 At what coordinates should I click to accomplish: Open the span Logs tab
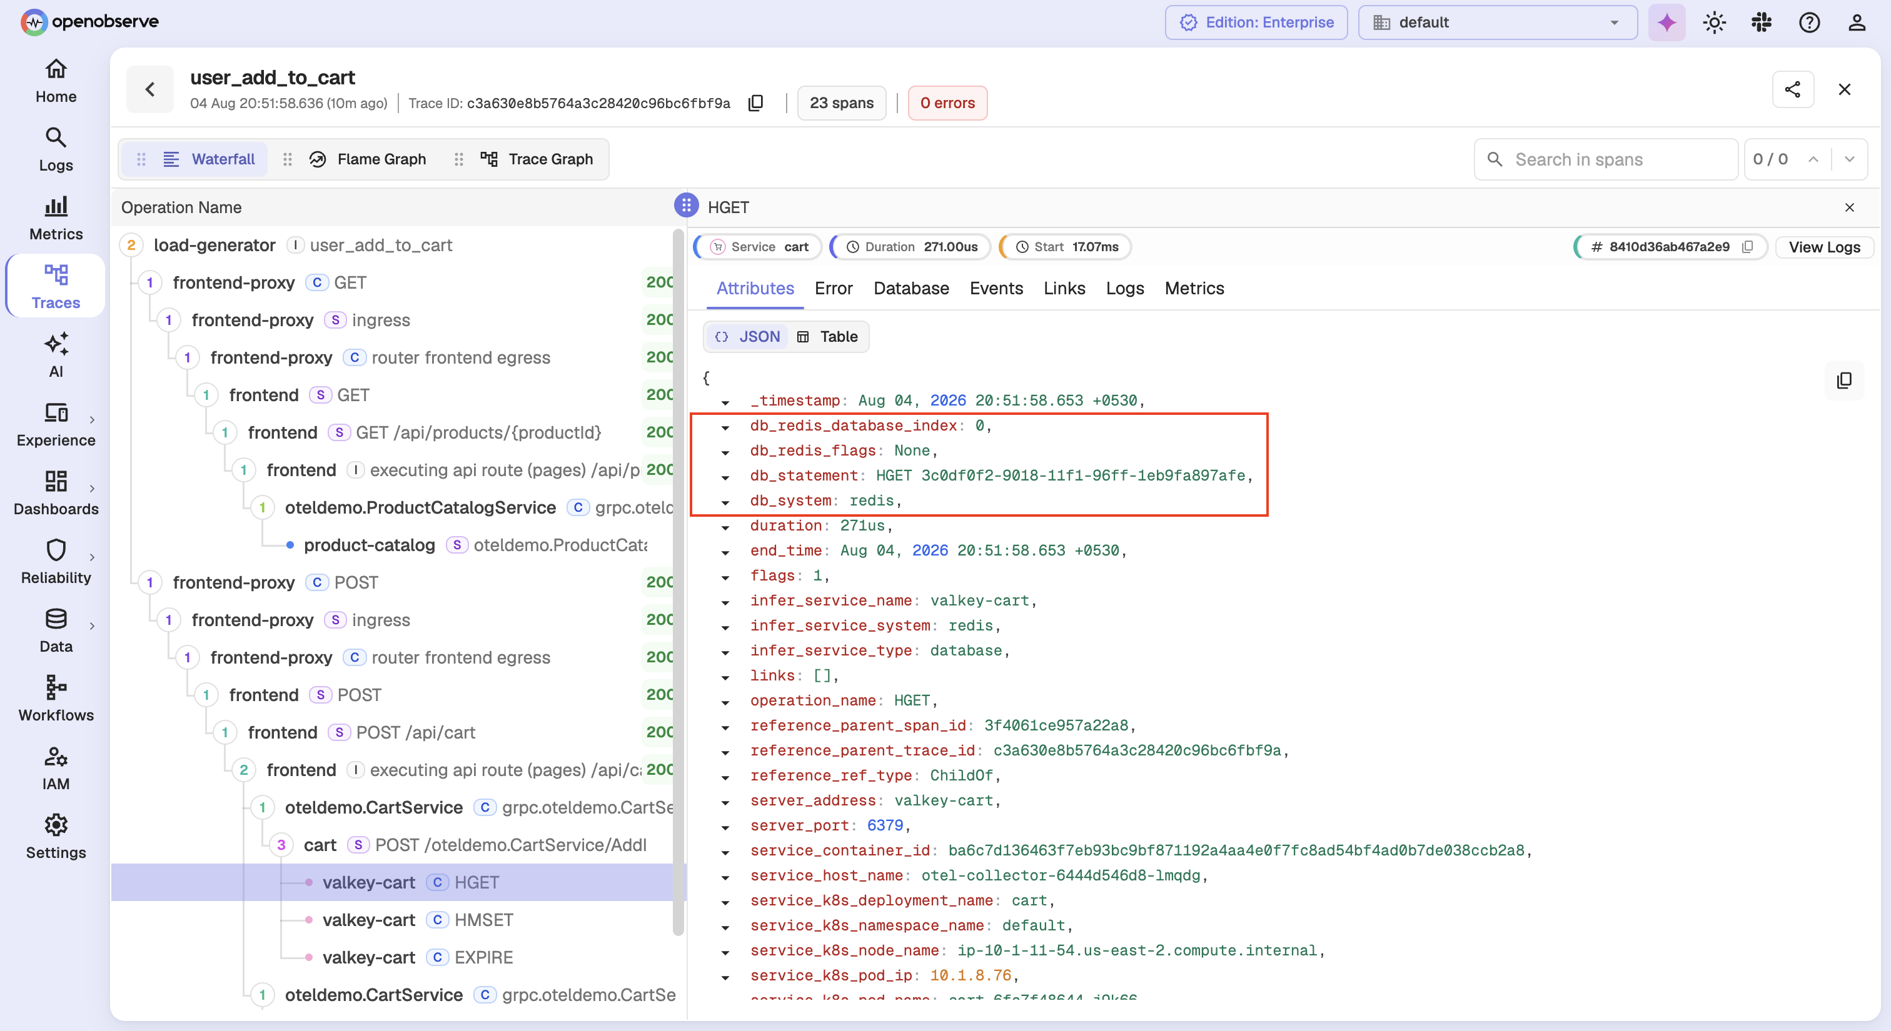click(x=1124, y=288)
